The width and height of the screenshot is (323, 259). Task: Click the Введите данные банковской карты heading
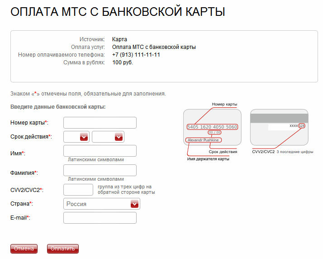click(x=58, y=107)
